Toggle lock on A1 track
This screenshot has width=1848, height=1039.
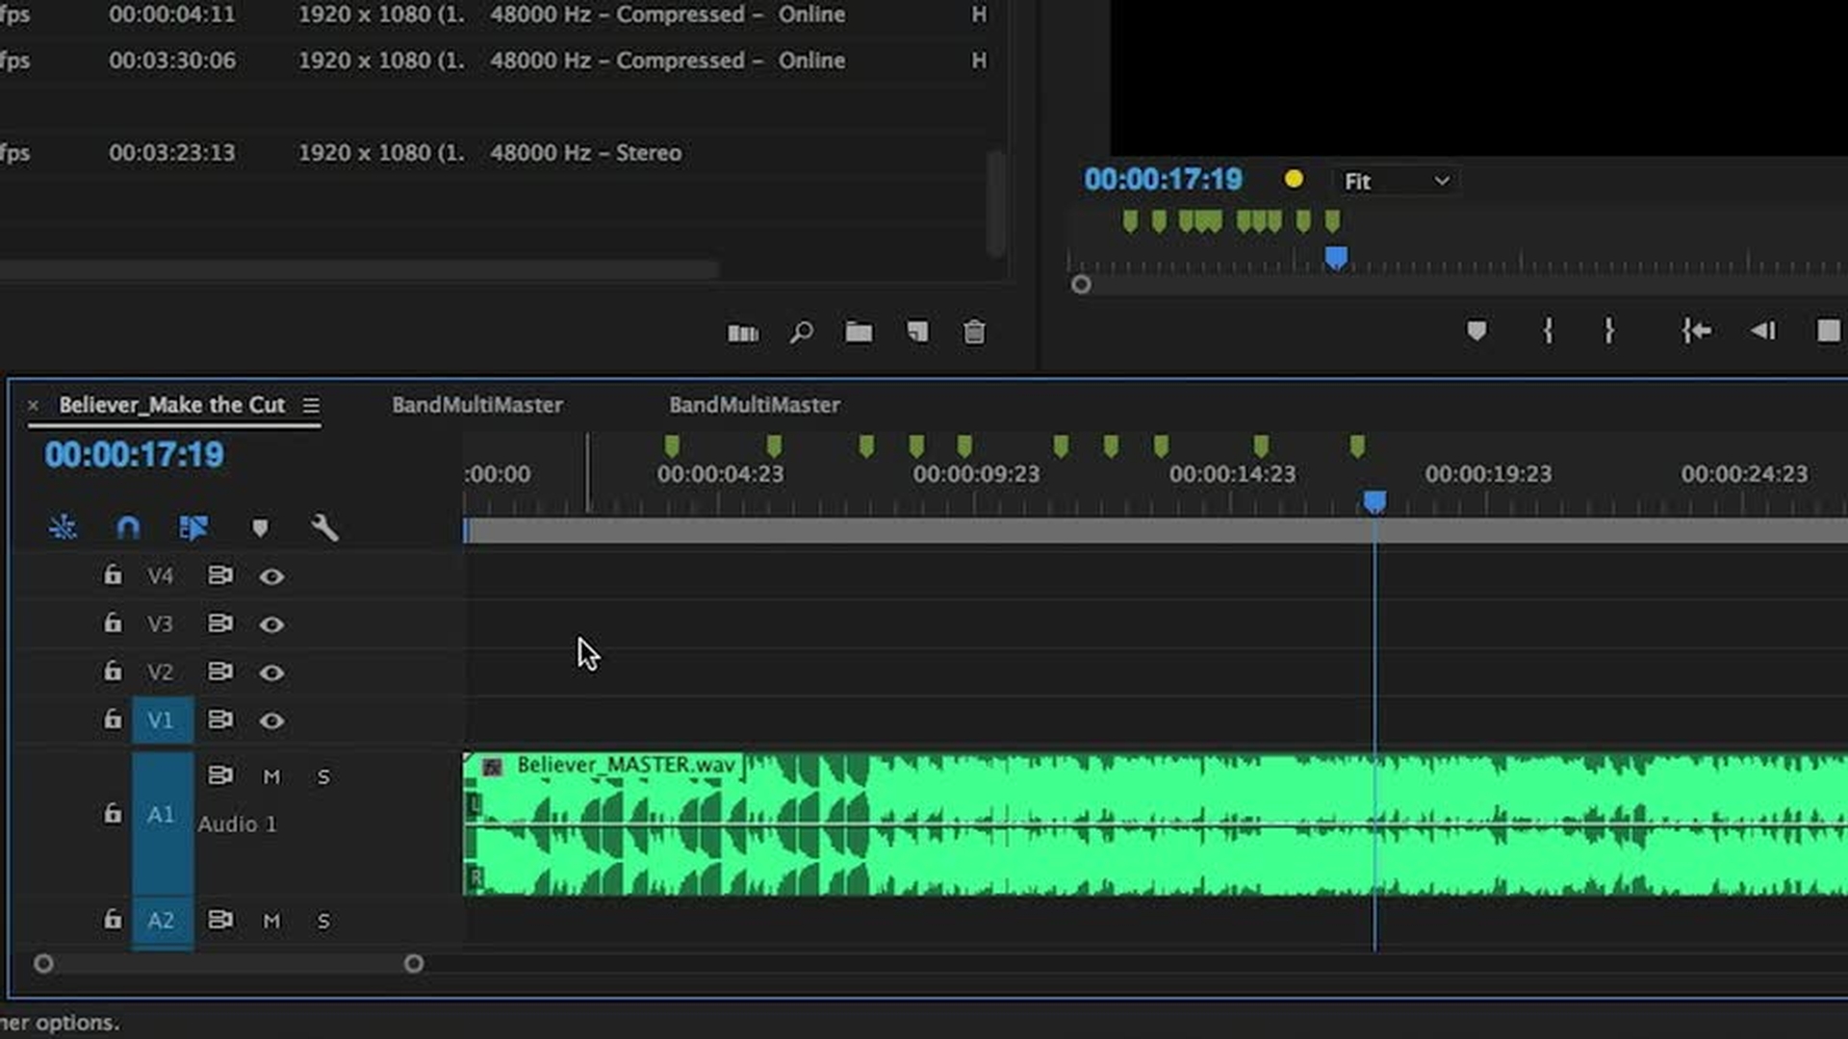pos(113,813)
